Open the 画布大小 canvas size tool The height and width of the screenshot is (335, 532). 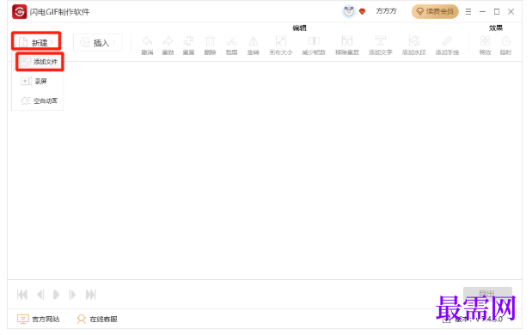pyautogui.click(x=280, y=45)
